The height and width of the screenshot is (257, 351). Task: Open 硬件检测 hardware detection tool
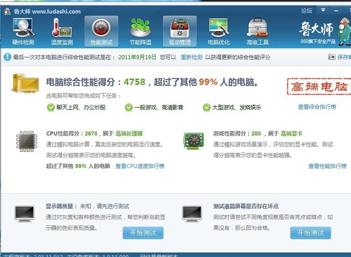[23, 32]
